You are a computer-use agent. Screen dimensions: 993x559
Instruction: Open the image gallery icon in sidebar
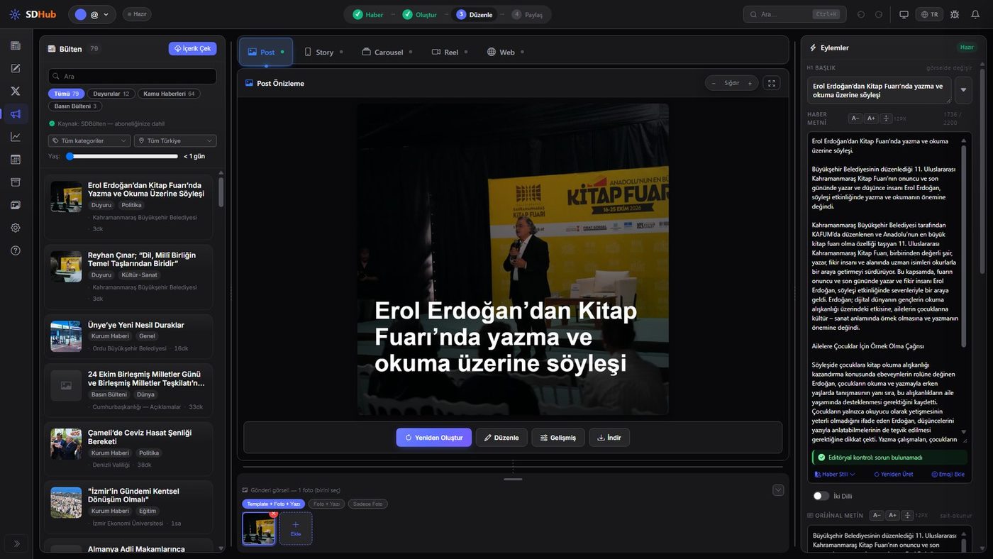[x=16, y=205]
